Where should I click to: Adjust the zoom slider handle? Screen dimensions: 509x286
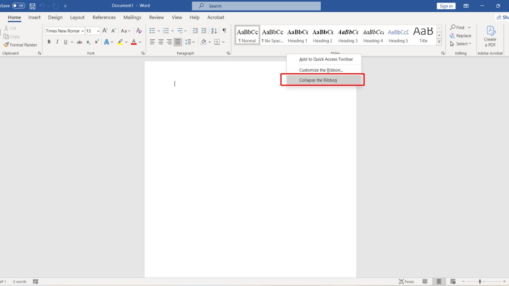click(480, 281)
